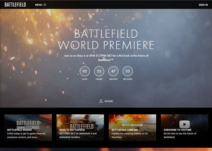Click the MINUTES label under countdown
This screenshot has width=212, height=151.
(113, 79)
